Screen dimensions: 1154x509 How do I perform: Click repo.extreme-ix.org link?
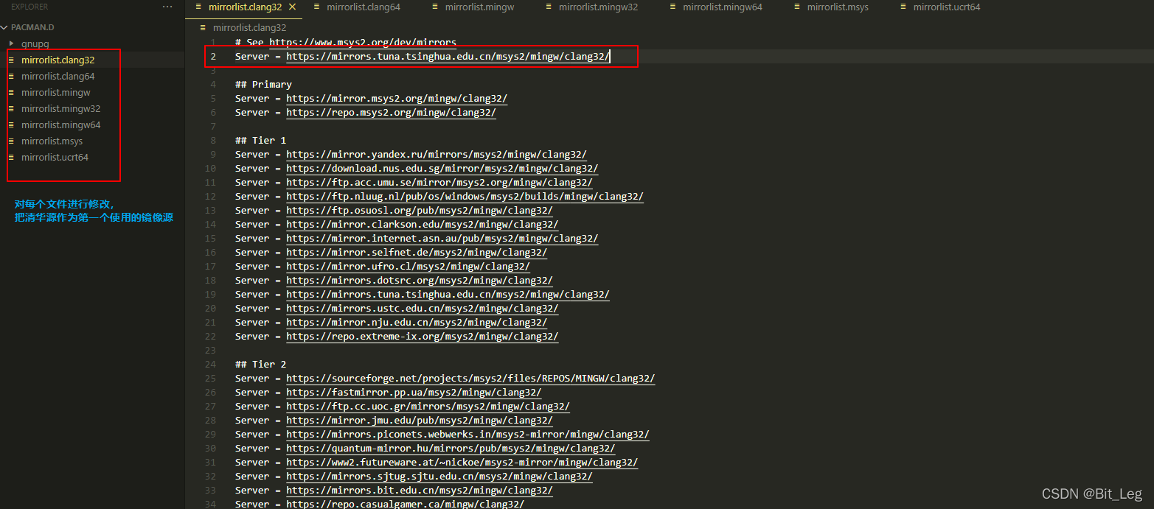[x=423, y=336]
